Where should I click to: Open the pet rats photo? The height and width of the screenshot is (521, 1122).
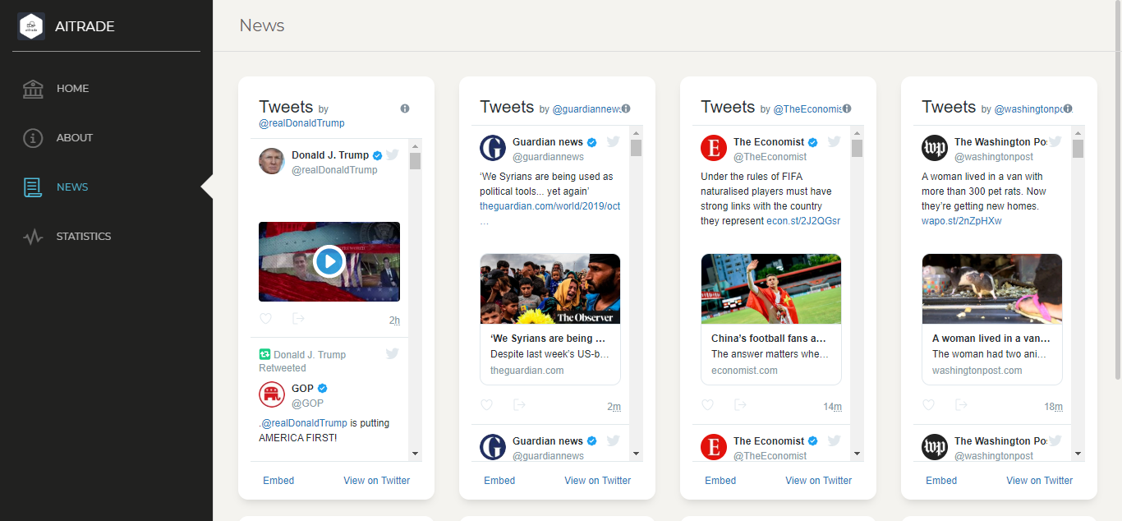[992, 288]
